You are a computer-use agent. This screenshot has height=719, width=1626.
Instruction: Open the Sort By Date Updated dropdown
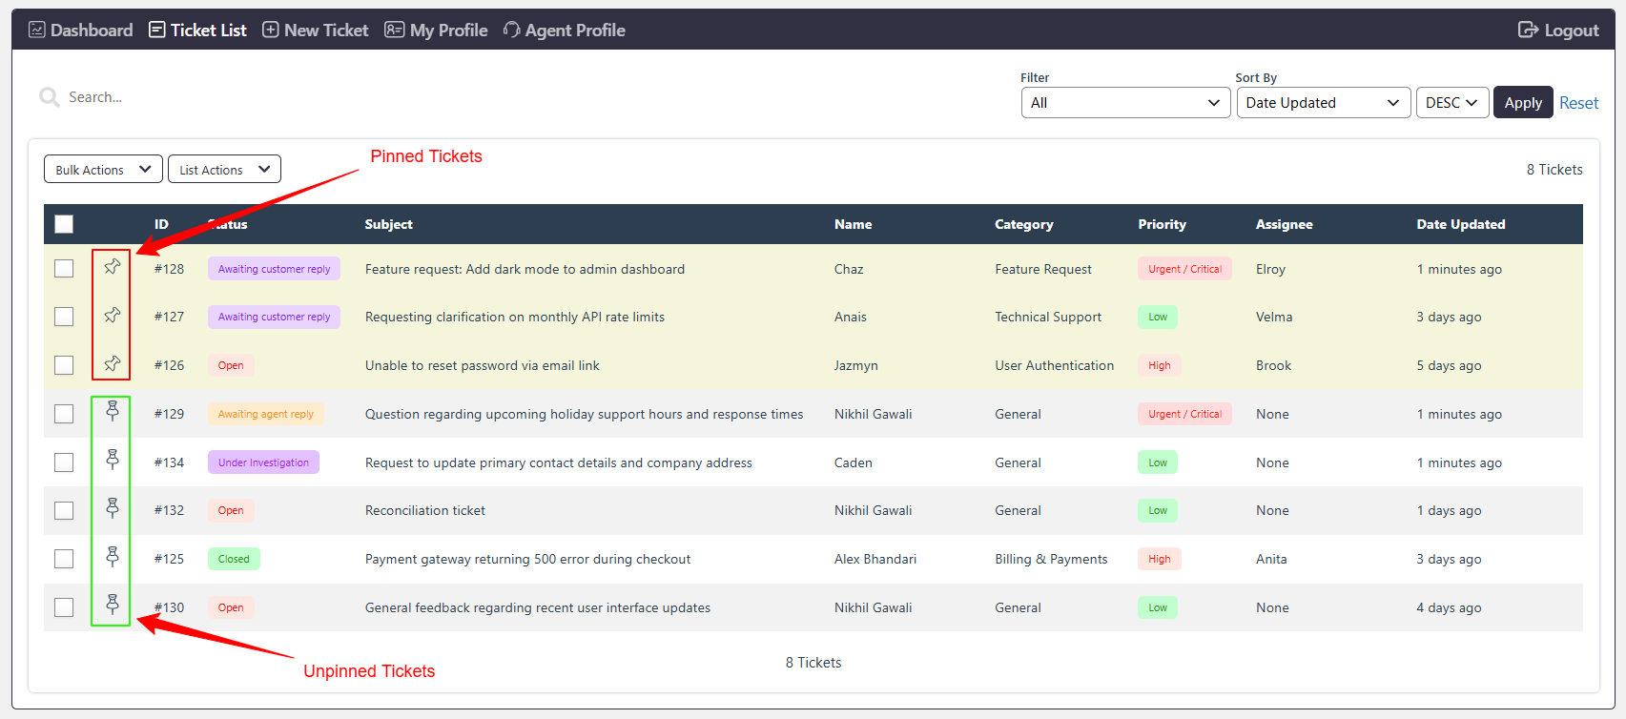[x=1324, y=103]
